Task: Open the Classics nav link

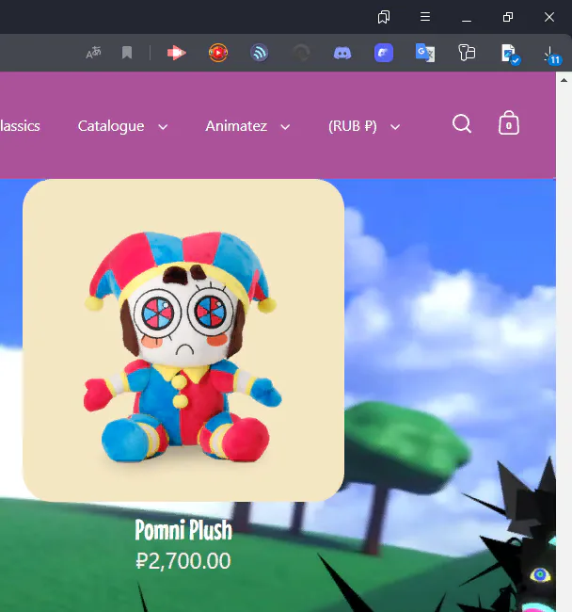Action: pyautogui.click(x=20, y=126)
